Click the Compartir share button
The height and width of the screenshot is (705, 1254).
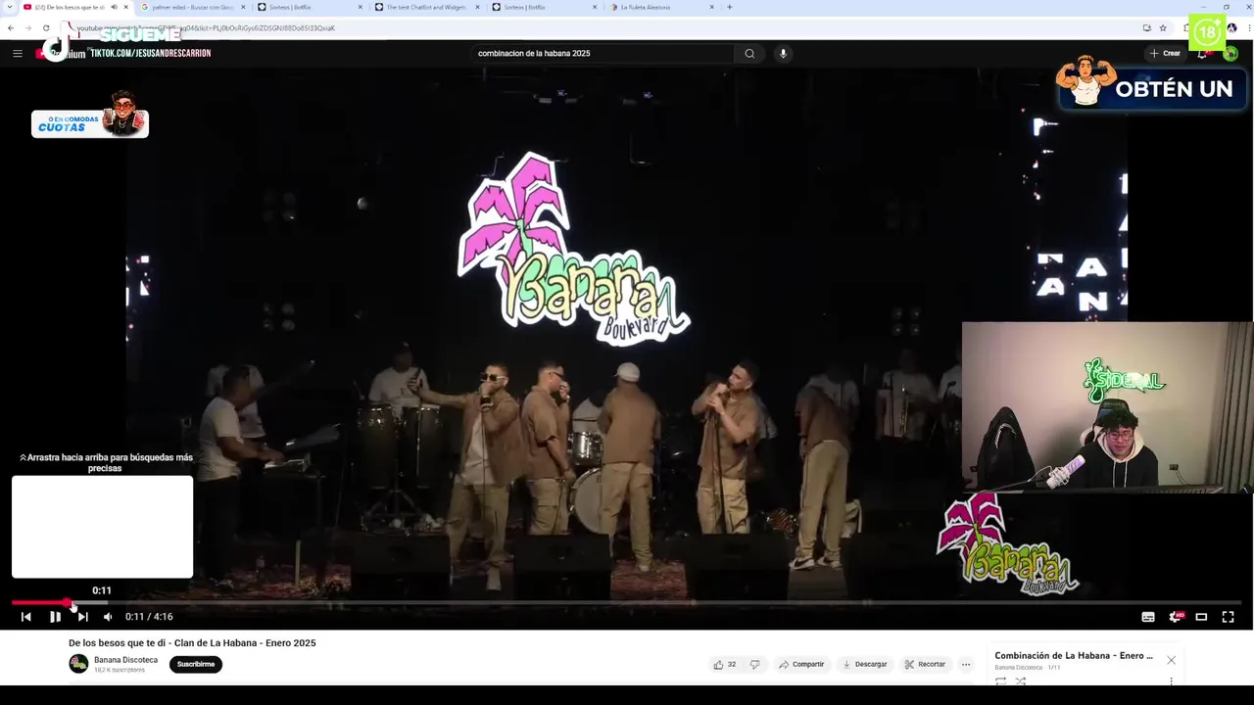tap(801, 664)
